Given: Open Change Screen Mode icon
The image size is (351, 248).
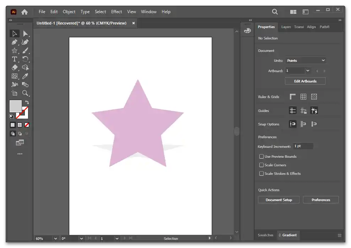Looking at the screenshot, I should point(20,142).
